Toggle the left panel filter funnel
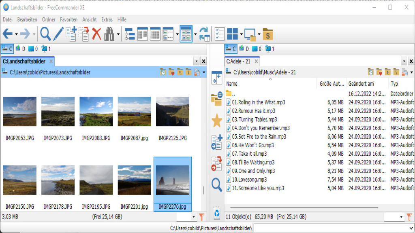The image size is (415, 233). click(x=201, y=217)
